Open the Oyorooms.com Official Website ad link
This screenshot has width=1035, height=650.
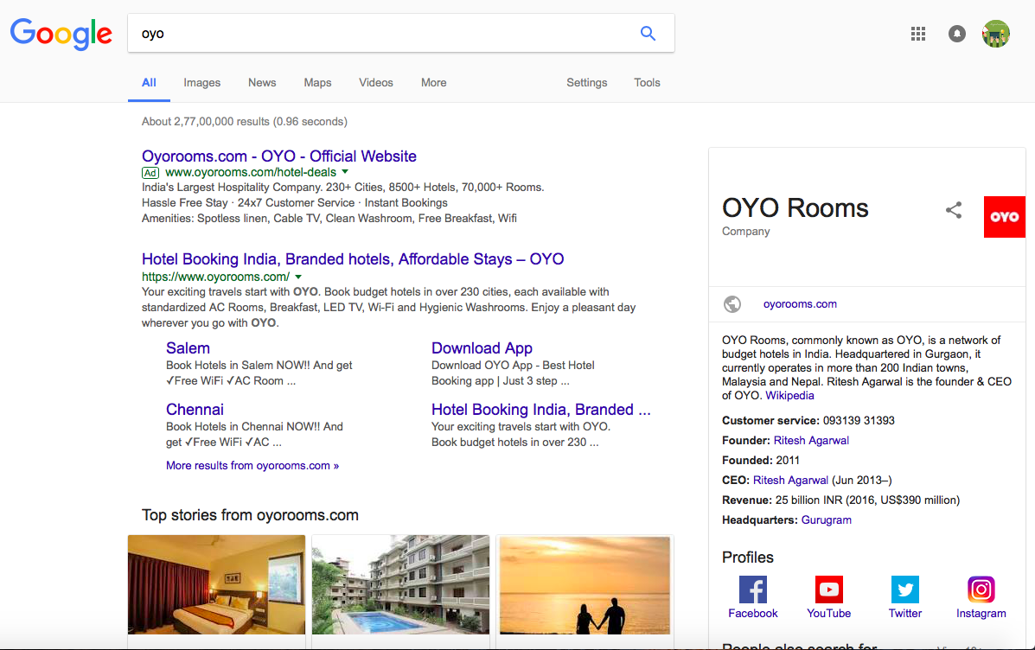279,156
